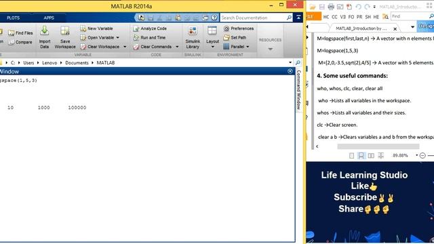Click Lenovo in the folder path
Image resolution: width=434 pixels, height=244 pixels.
(x=50, y=63)
